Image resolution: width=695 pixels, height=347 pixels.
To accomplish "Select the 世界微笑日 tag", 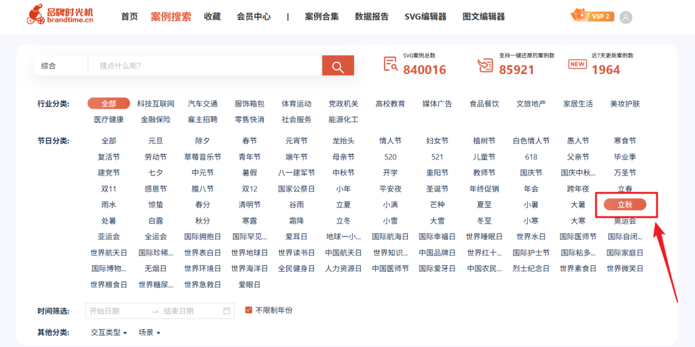I will (625, 268).
